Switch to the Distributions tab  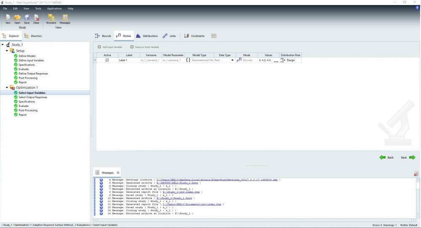[x=147, y=36]
